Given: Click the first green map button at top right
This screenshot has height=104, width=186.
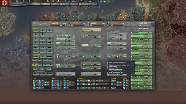Looking at the screenshot, I should (101, 1).
